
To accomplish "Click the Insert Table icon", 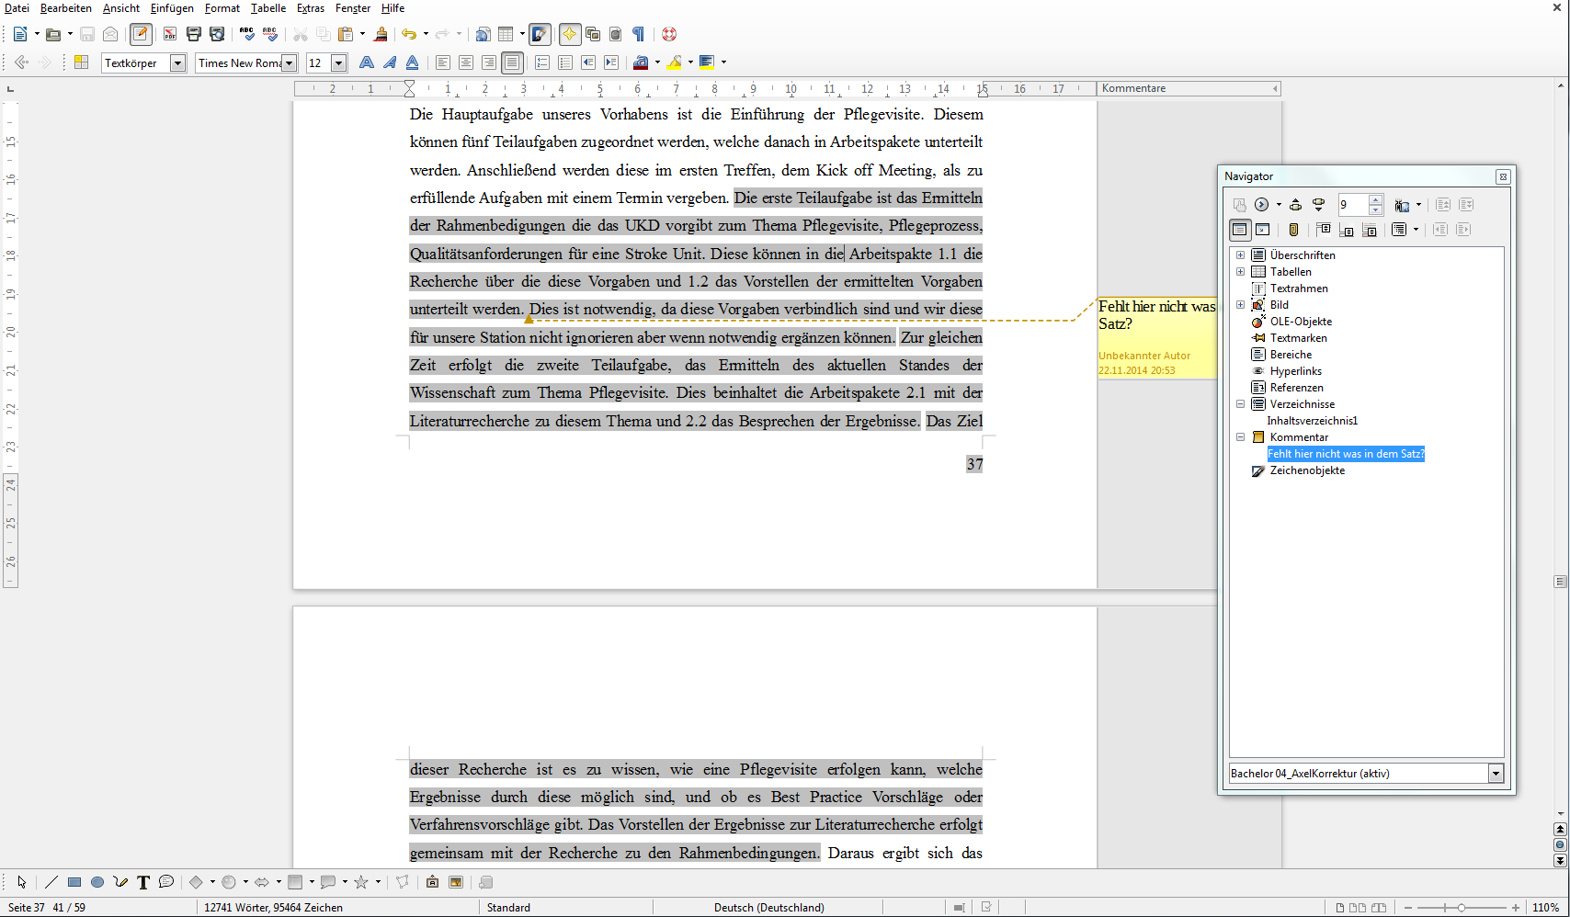I will point(506,34).
